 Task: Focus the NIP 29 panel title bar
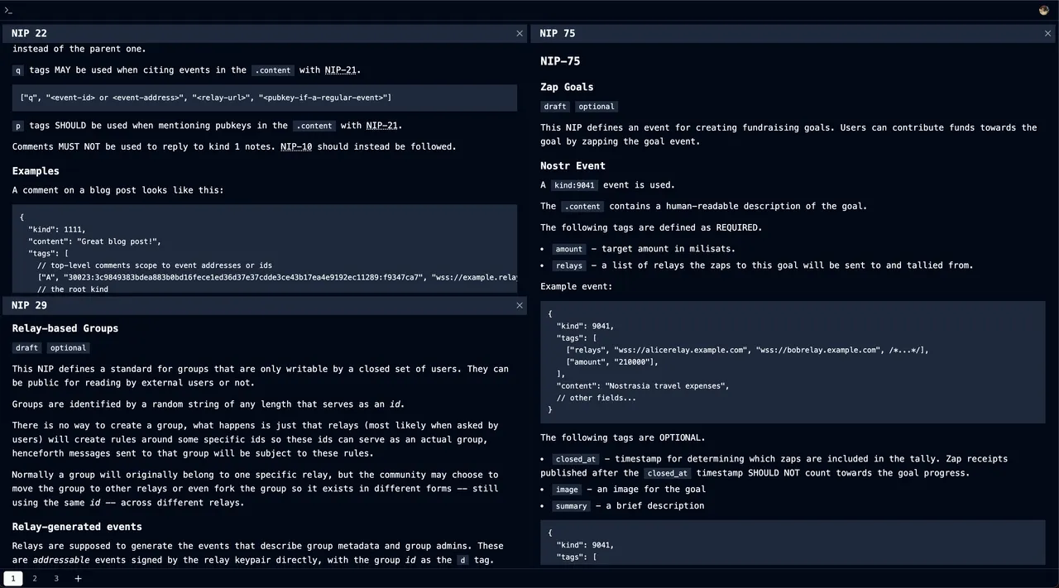point(248,305)
